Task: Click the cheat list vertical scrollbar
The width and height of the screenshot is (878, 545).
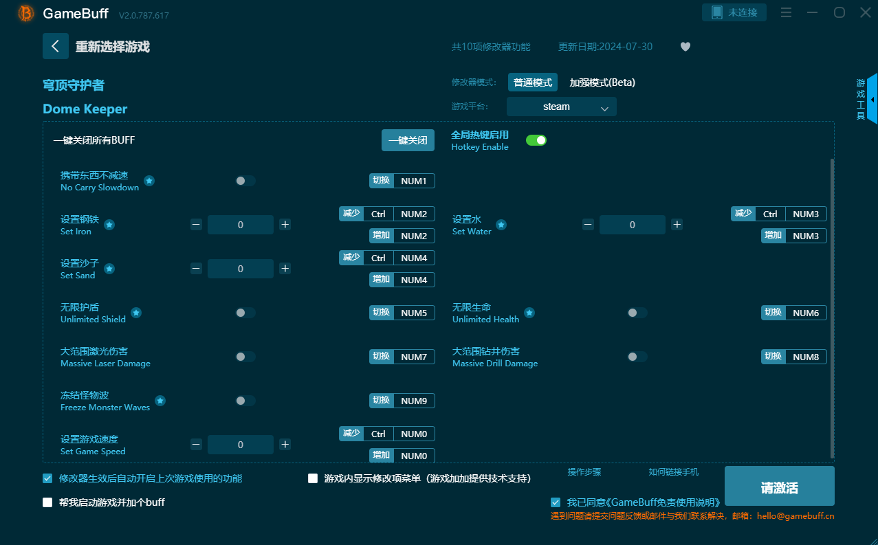Action: point(833,308)
